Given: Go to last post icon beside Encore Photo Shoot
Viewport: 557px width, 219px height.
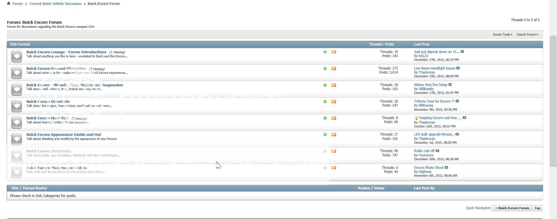Looking at the screenshot, I should coord(446,167).
